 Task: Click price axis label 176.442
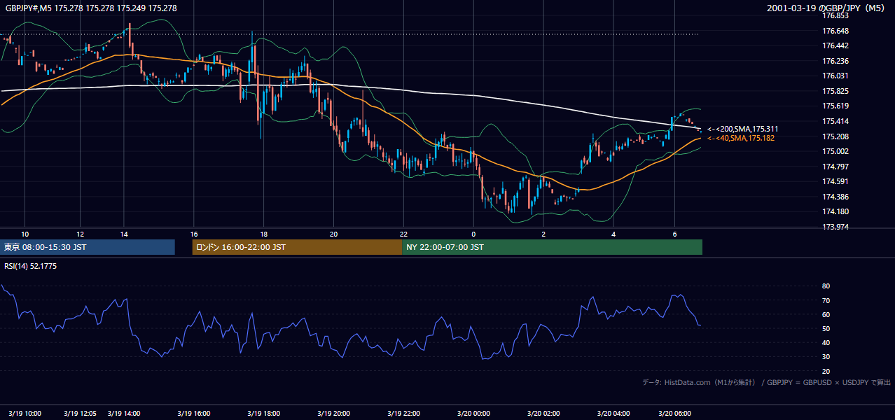click(835, 45)
